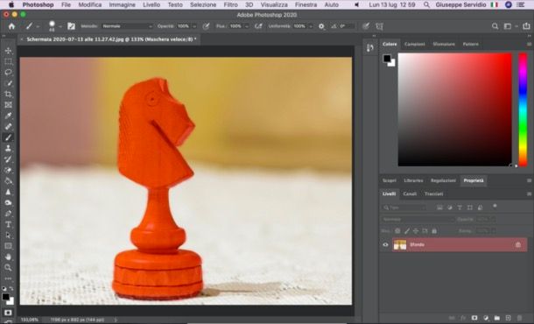Select the Hand tool
Viewport: 534px width, 324px height.
point(8,257)
